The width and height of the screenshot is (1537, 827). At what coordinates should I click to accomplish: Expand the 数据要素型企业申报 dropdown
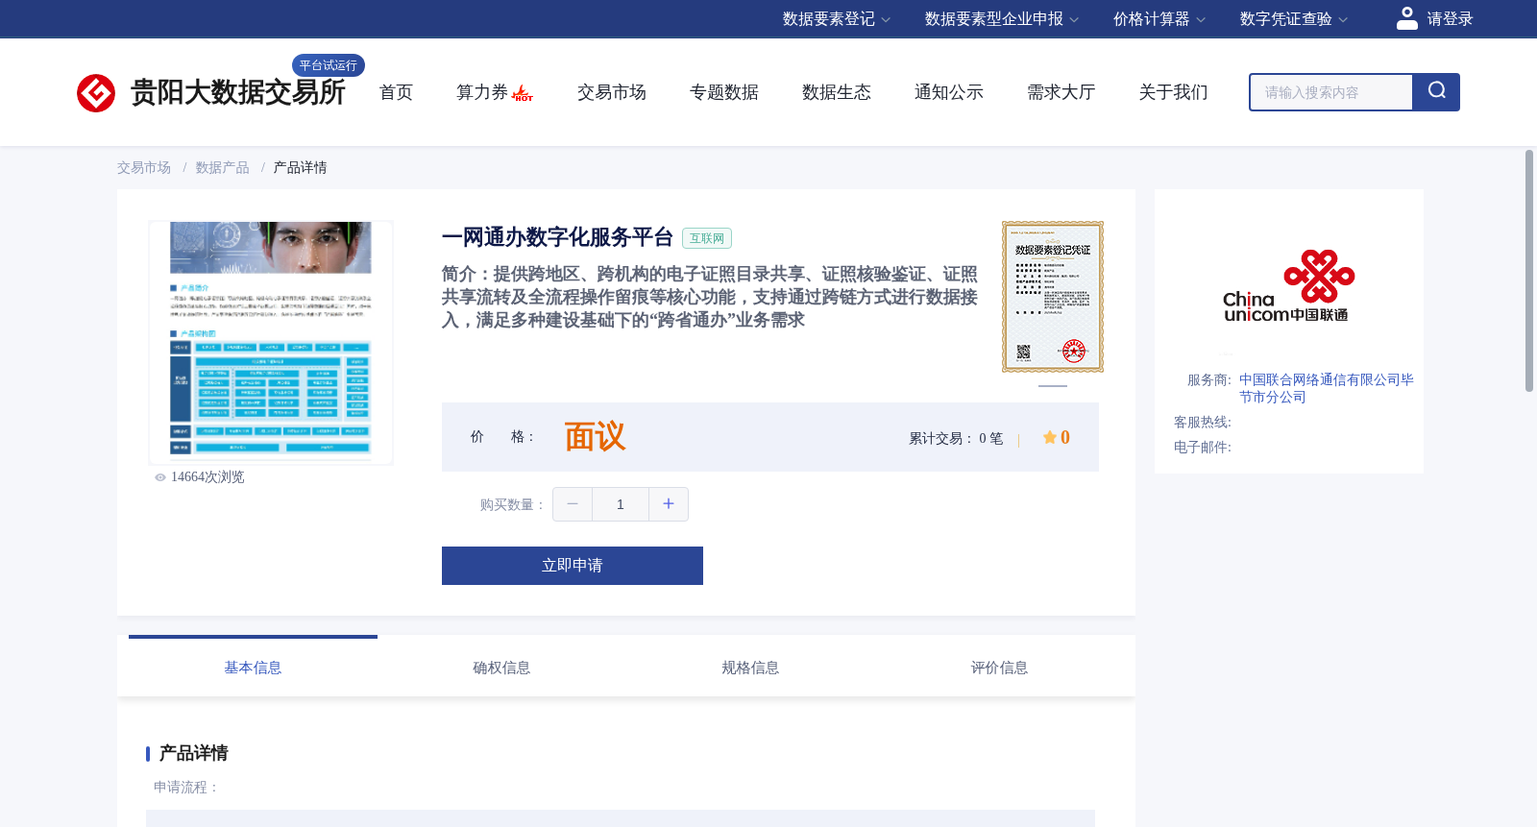1002,19
